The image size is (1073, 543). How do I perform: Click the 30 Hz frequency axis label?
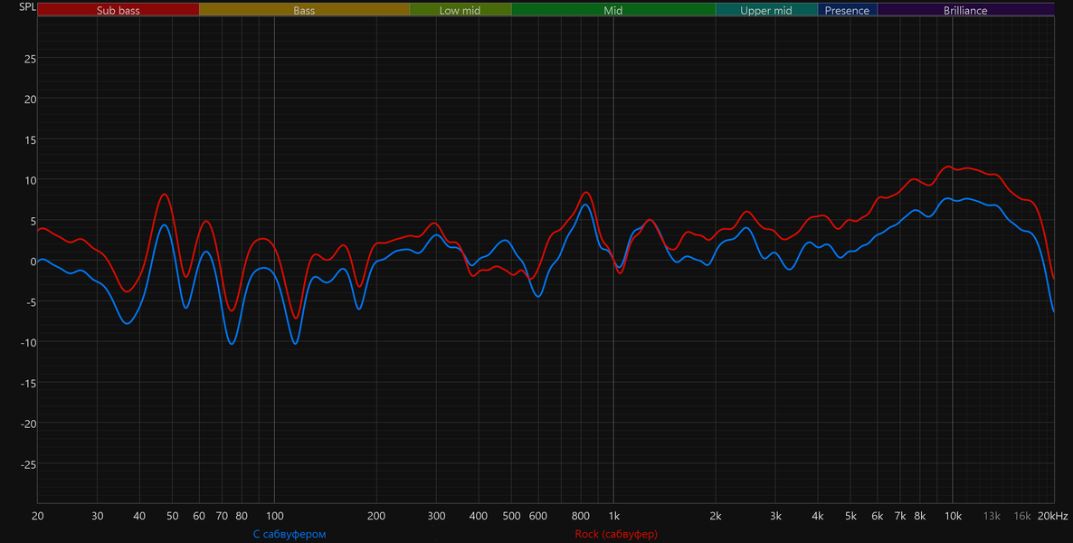[x=98, y=516]
